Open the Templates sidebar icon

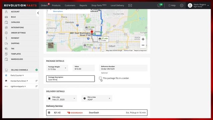pyautogui.click(x=6, y=54)
